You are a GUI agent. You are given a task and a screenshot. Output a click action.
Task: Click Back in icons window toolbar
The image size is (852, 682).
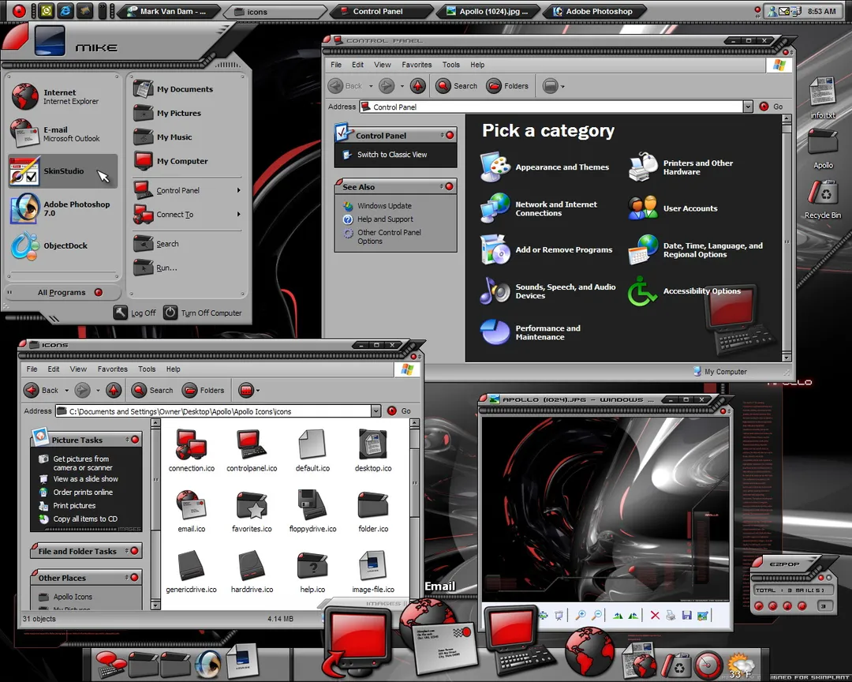(x=42, y=390)
